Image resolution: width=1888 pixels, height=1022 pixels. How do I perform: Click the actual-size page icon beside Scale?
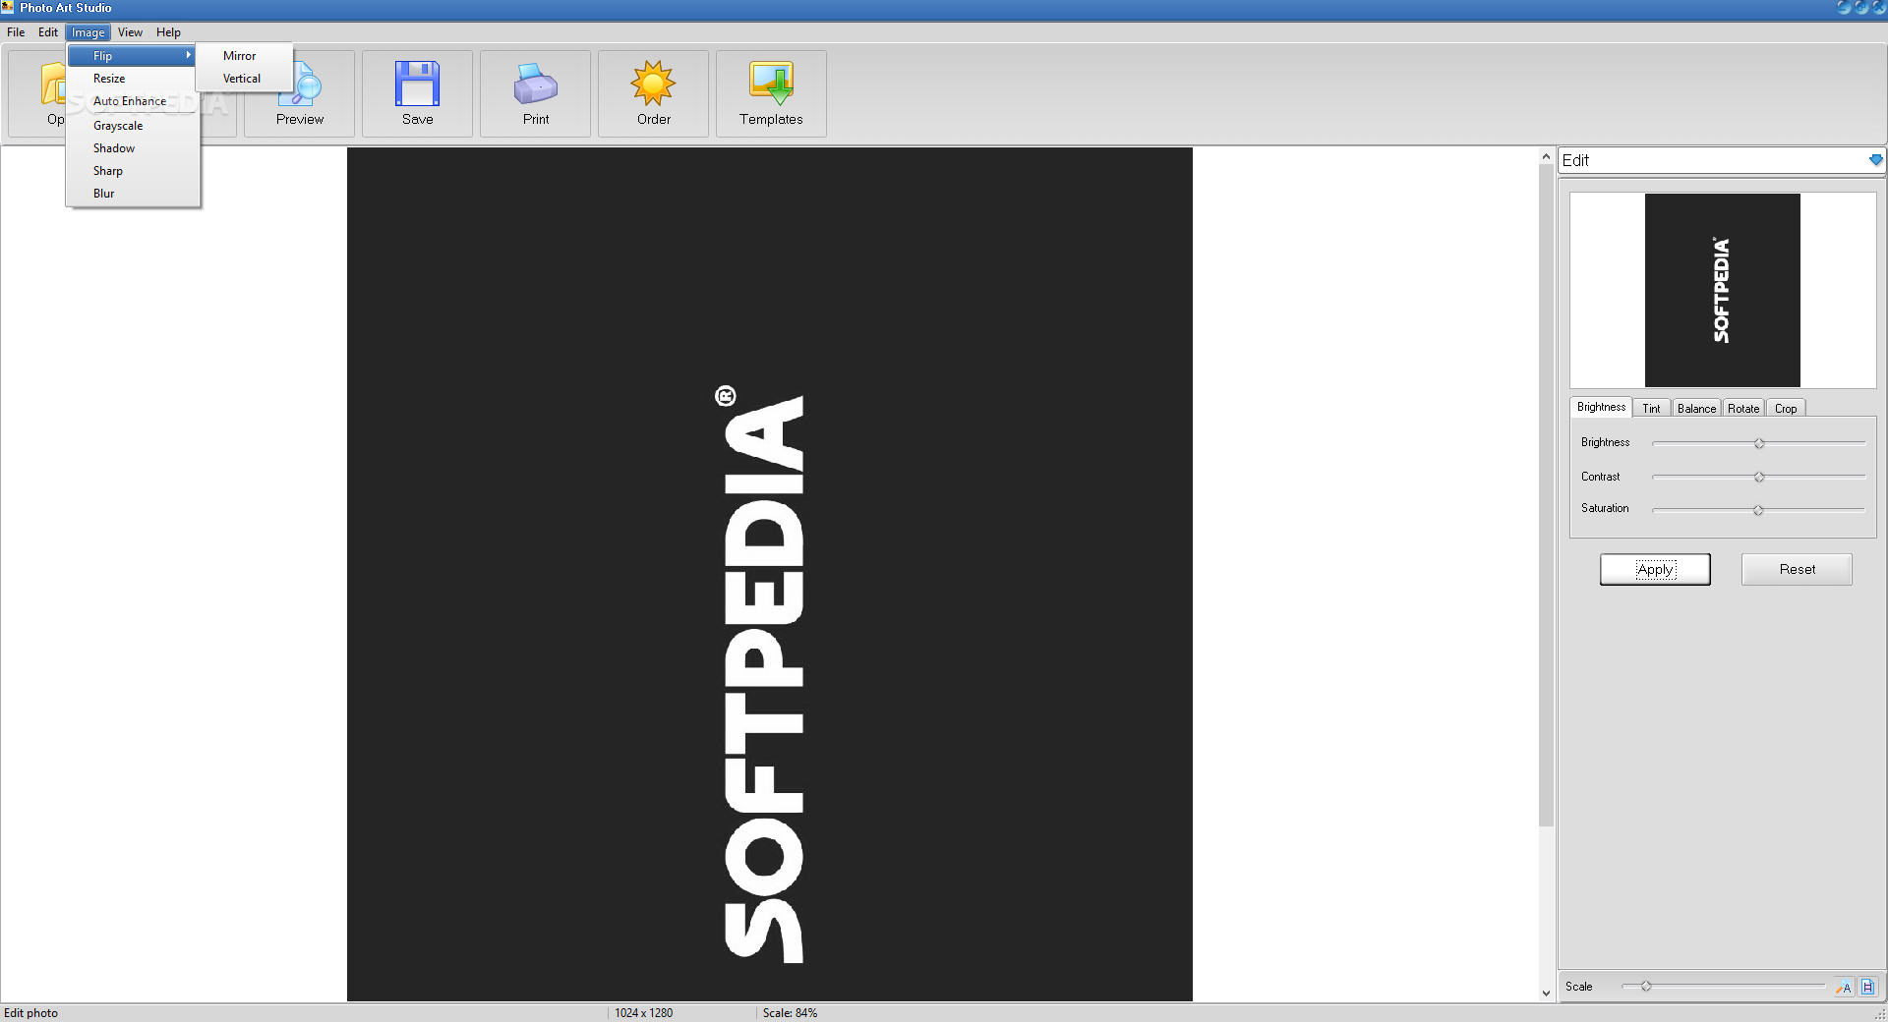click(x=1868, y=987)
